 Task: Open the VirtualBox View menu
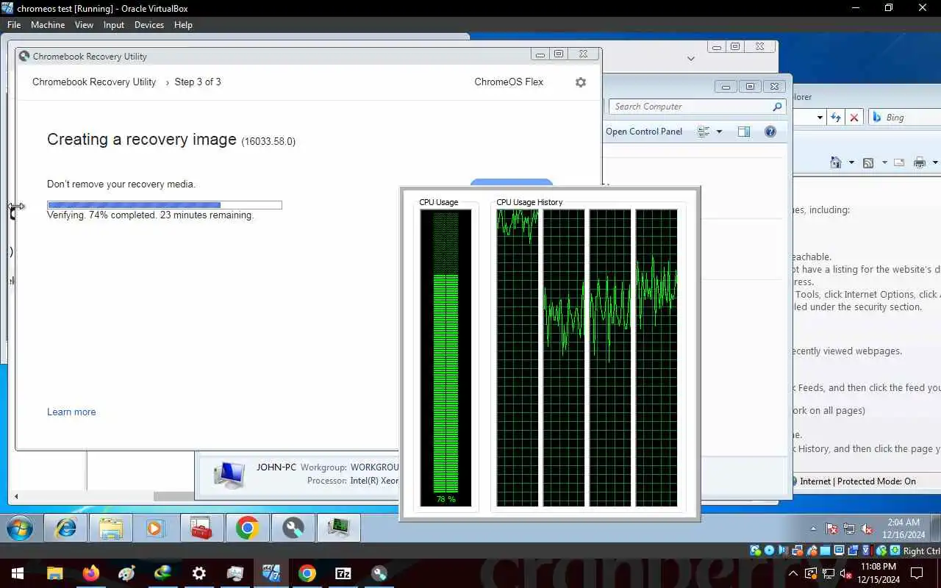[x=84, y=25]
